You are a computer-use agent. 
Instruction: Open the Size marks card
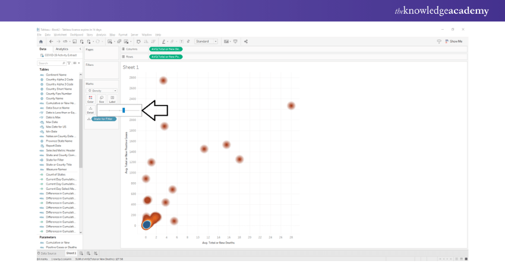102,98
